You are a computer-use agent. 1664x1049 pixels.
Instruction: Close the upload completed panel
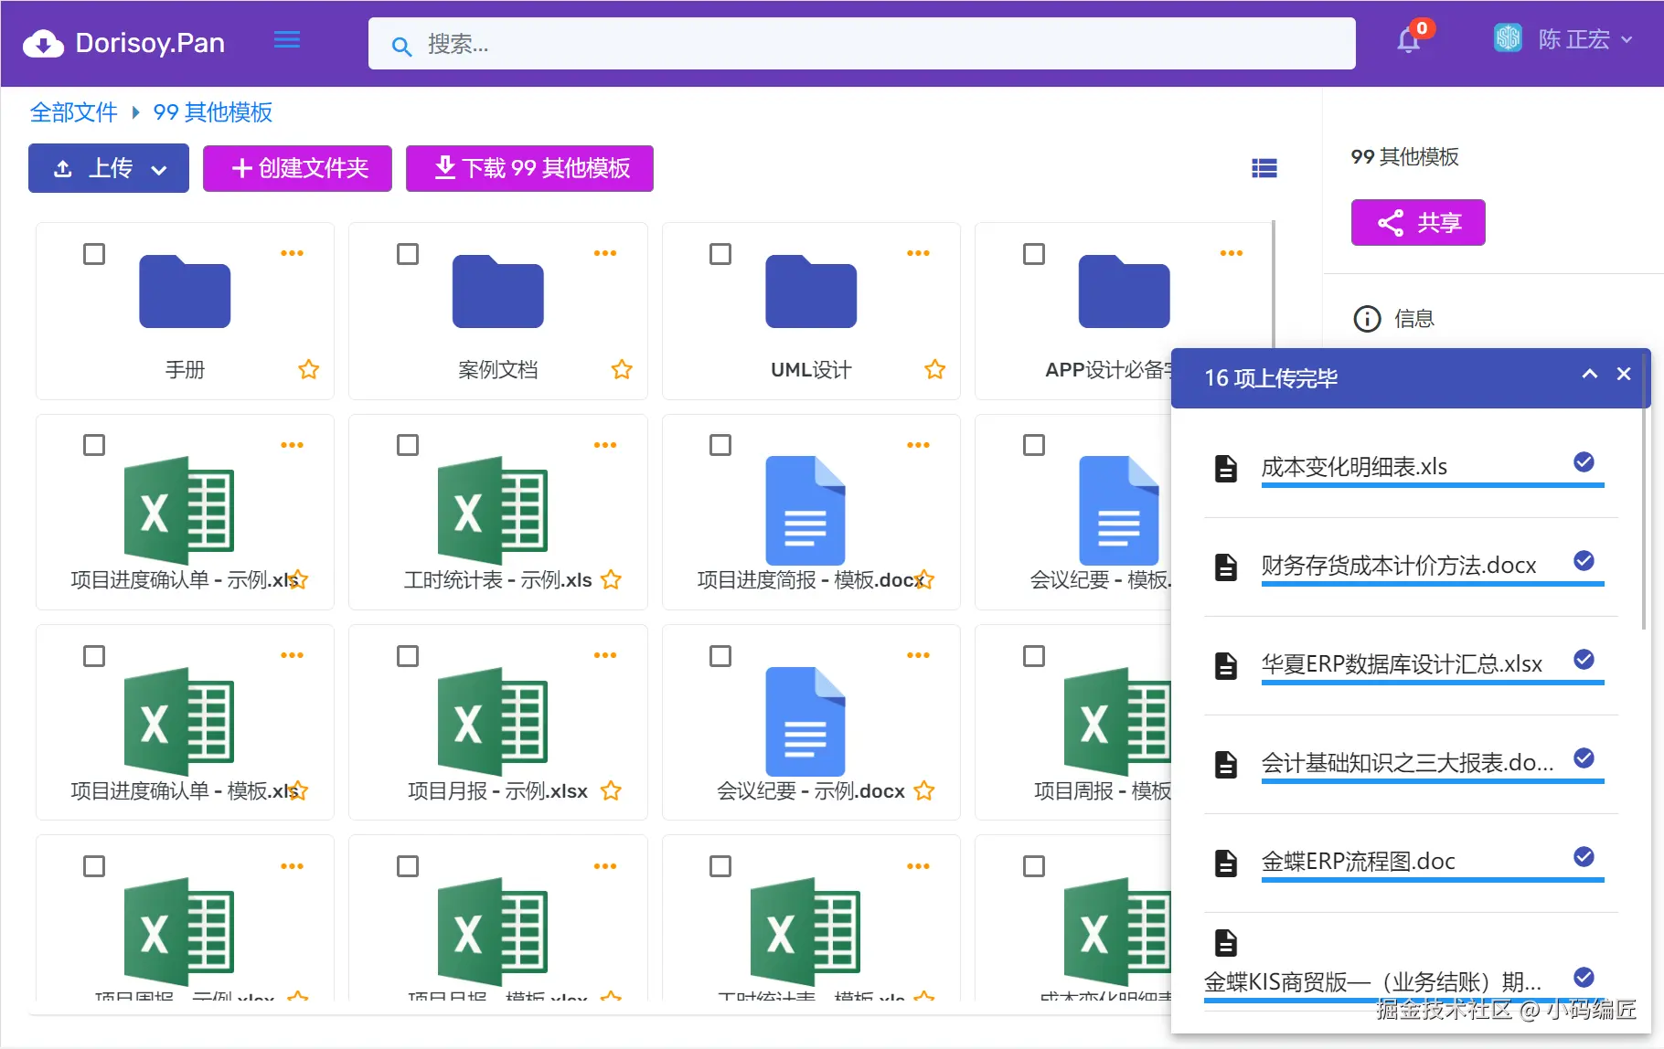pyautogui.click(x=1624, y=374)
